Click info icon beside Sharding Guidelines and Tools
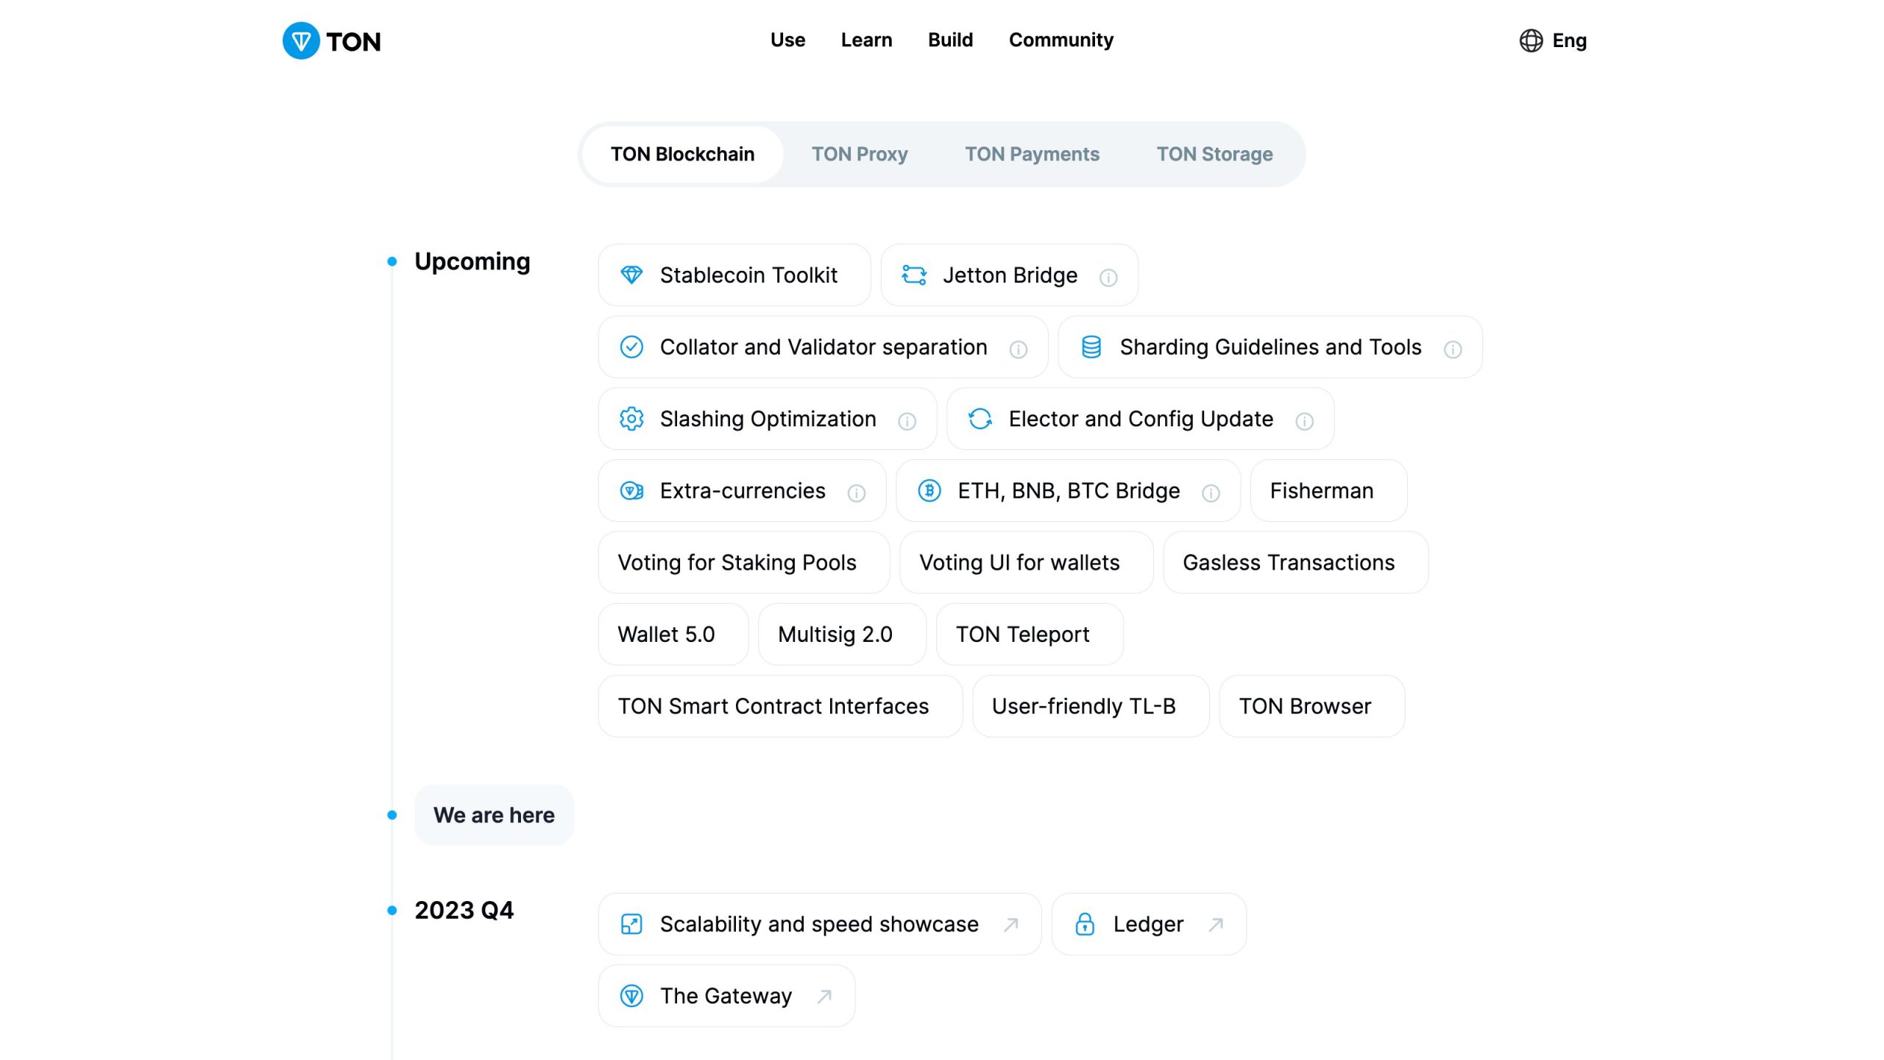1884x1060 pixels. pos(1453,350)
